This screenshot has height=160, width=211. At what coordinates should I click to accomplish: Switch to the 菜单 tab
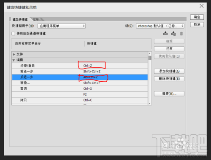click(36, 19)
